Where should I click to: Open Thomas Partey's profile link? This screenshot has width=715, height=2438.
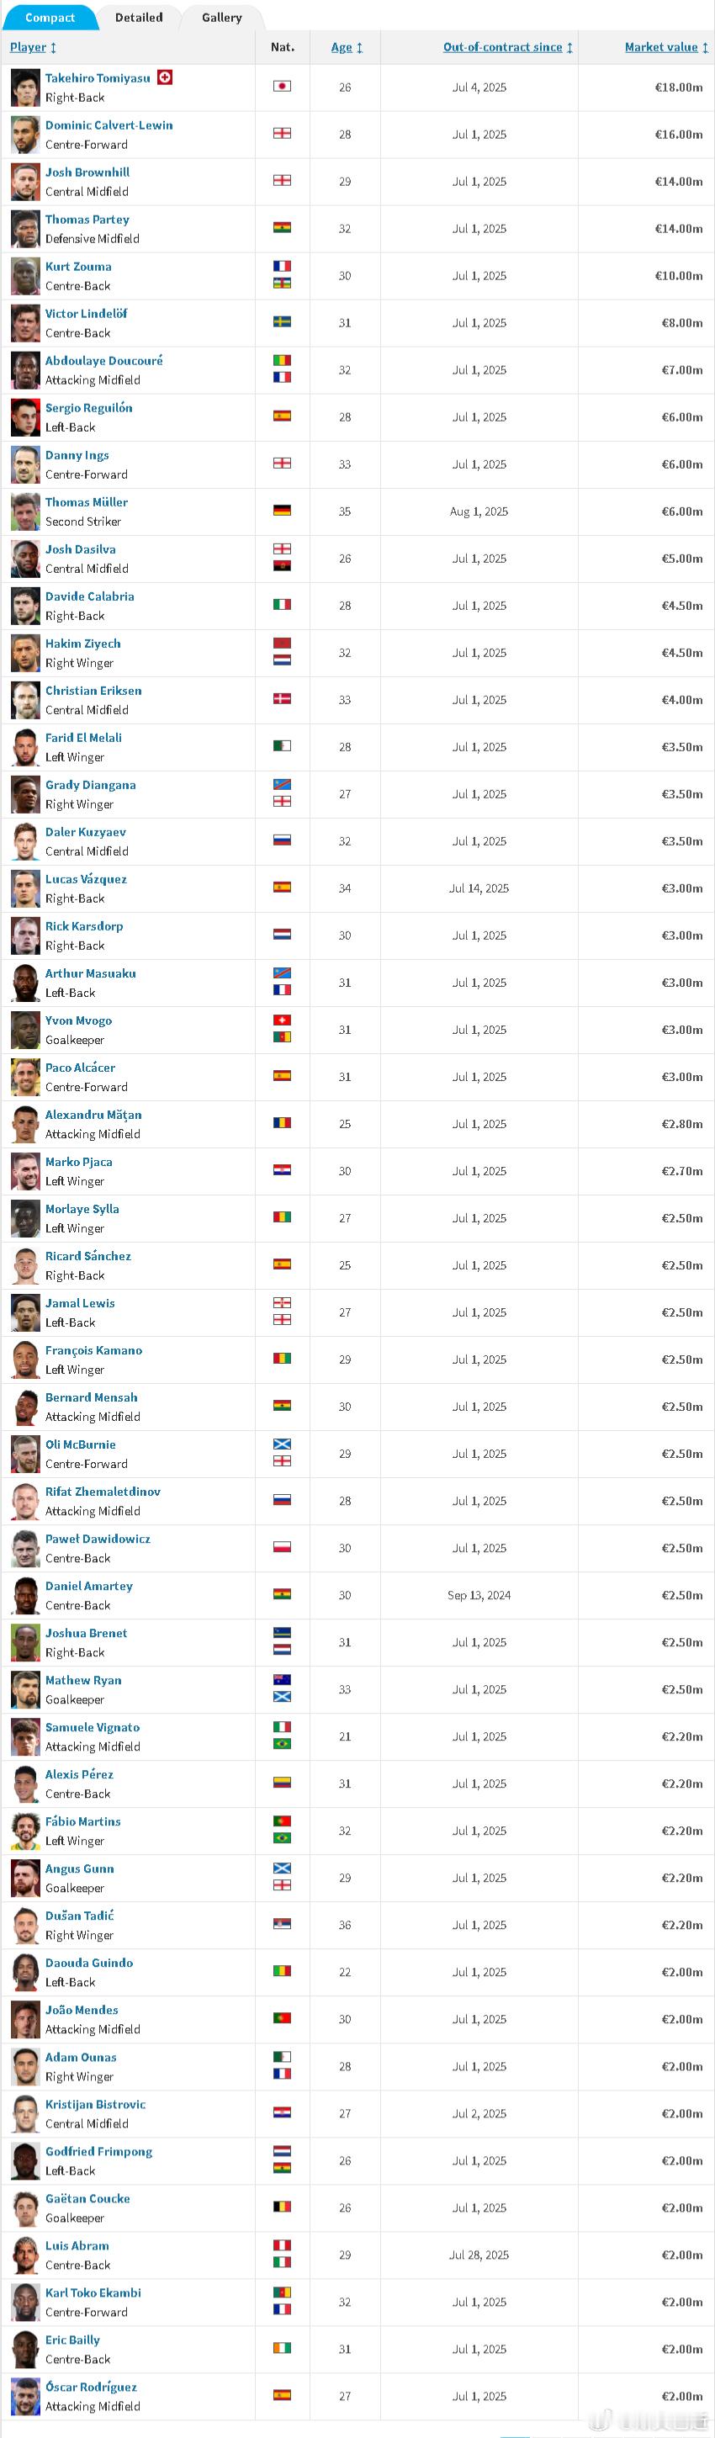[87, 220]
